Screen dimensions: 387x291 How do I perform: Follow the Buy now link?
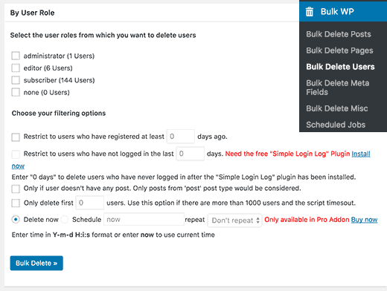pos(364,220)
